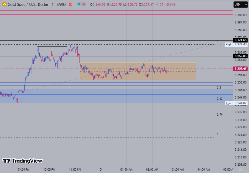Click the High 3,272.40 price tag
Image resolution: width=249 pixels, height=173 pixels.
pyautogui.click(x=236, y=45)
